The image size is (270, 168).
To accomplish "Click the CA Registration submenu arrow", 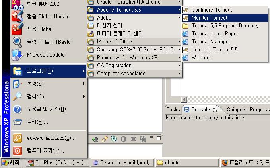I will tap(179, 65).
